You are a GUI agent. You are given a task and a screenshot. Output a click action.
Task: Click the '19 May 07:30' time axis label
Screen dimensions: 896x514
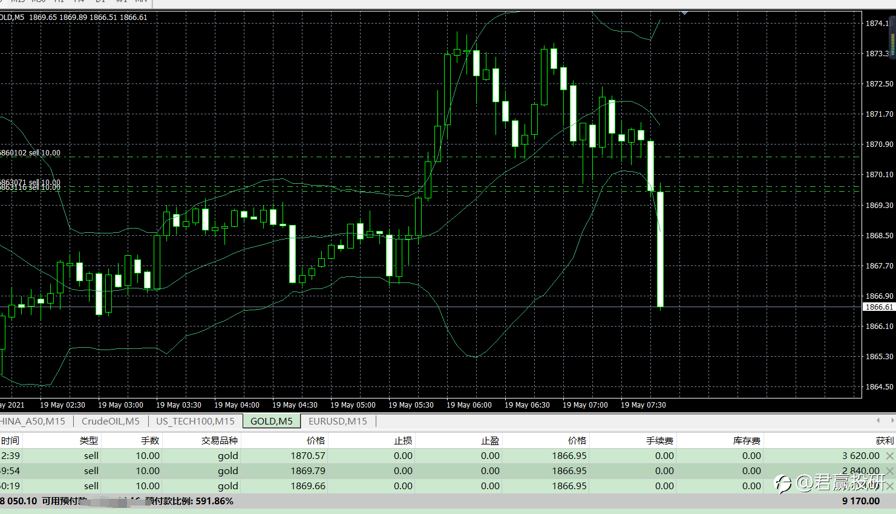pos(643,405)
